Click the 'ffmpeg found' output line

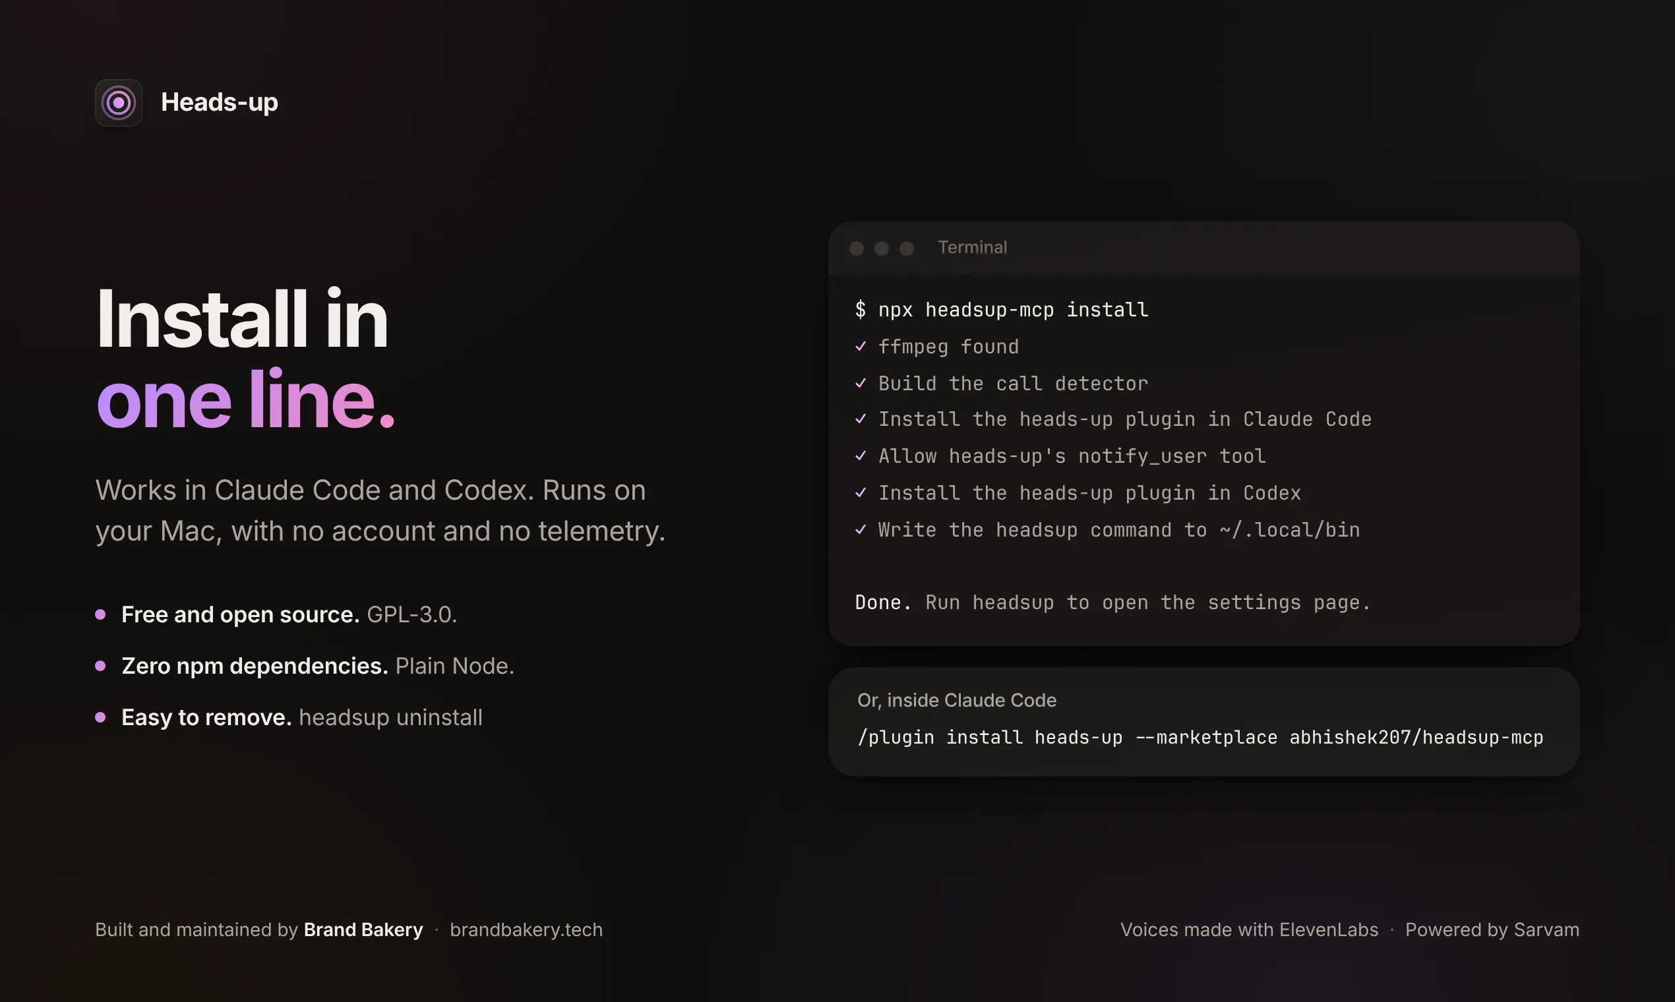[x=948, y=346]
